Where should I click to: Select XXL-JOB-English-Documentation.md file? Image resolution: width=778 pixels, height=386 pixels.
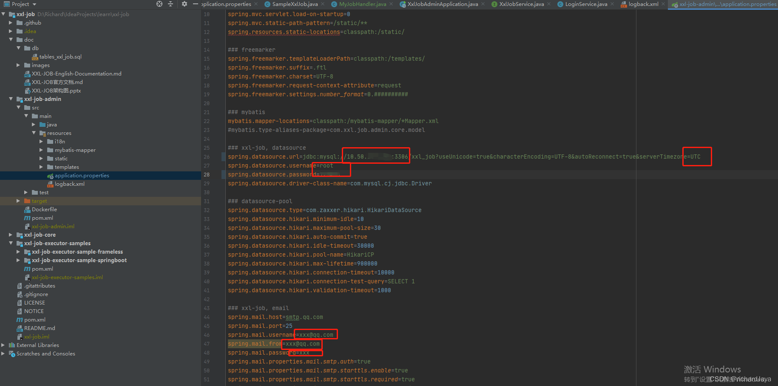click(x=77, y=73)
